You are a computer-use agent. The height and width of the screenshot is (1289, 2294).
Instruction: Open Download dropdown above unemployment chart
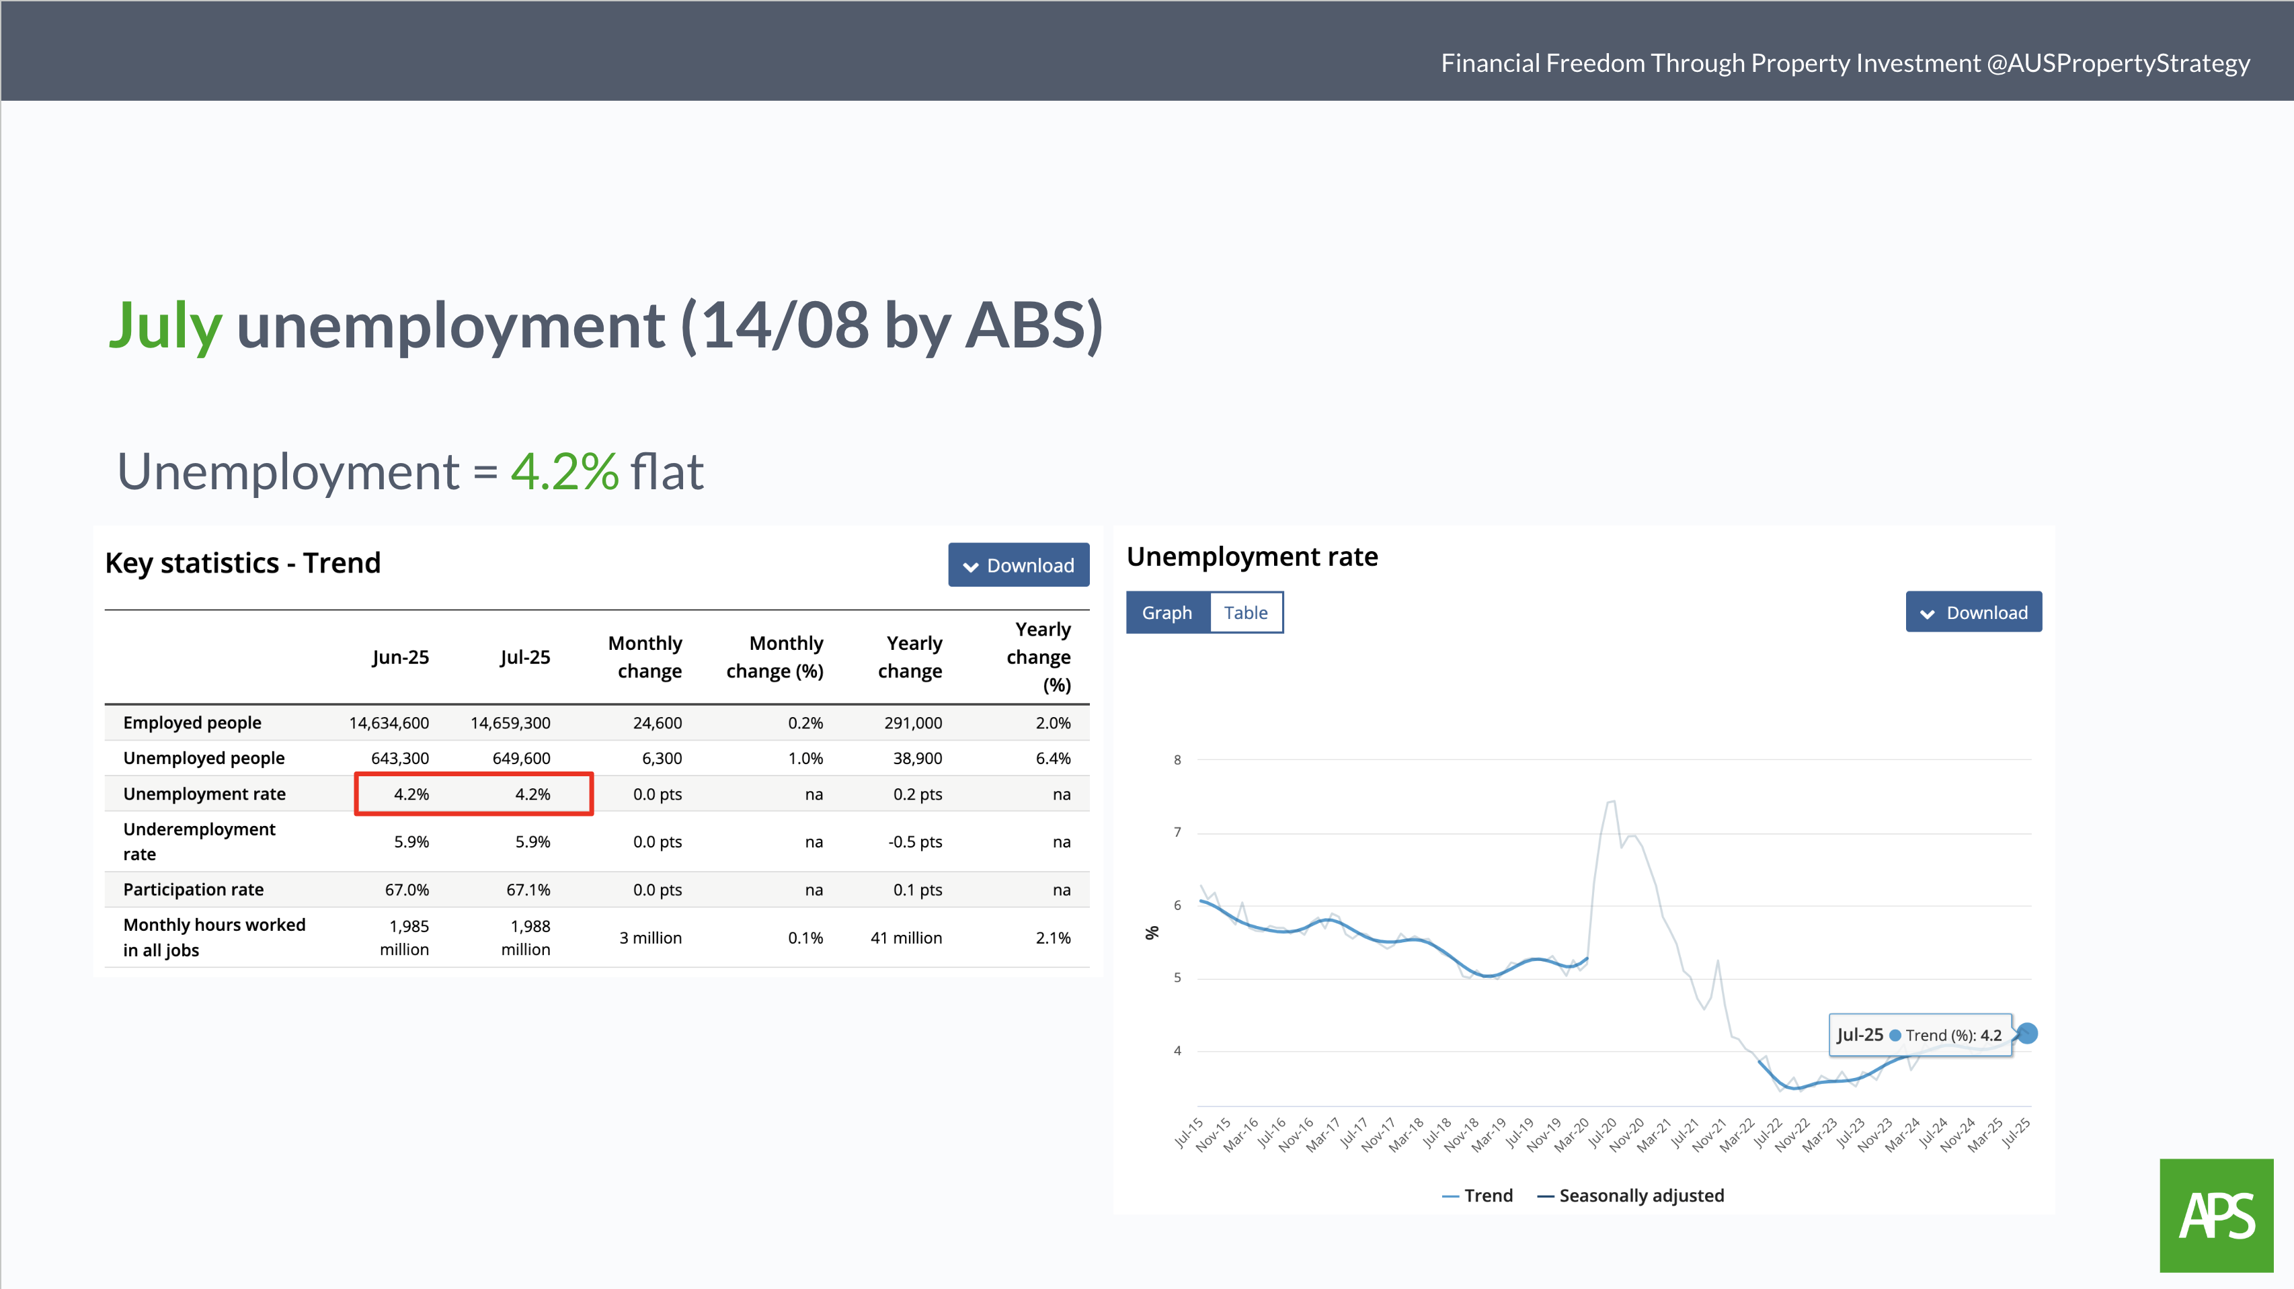pyautogui.click(x=1973, y=612)
